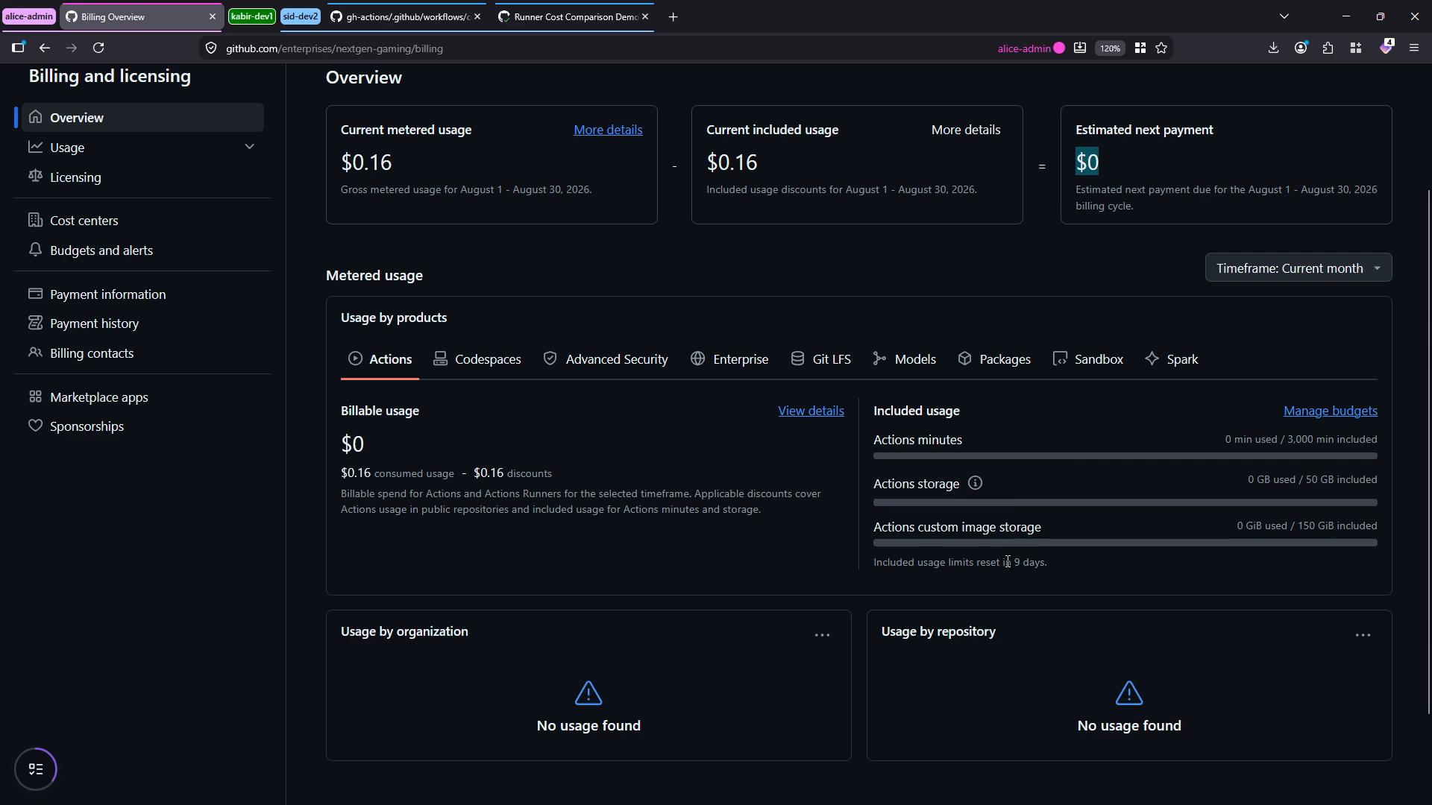
Task: Click the browser reload icon
Action: pos(98,48)
